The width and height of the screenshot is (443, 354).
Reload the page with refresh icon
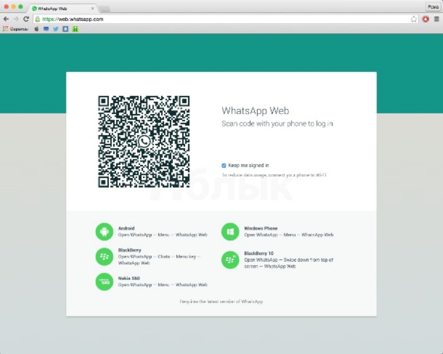click(26, 19)
